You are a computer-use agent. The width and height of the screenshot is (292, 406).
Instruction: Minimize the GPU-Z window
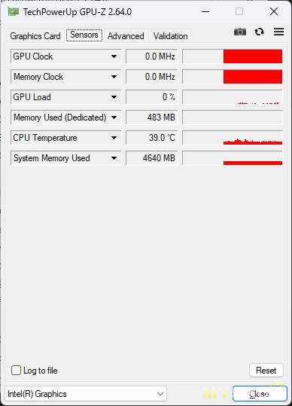205,11
